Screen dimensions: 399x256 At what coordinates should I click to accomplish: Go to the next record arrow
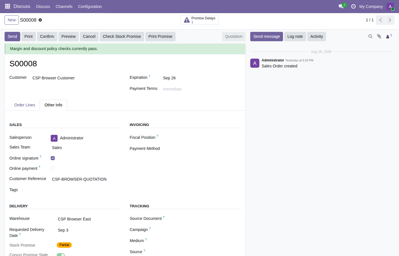[390, 20]
